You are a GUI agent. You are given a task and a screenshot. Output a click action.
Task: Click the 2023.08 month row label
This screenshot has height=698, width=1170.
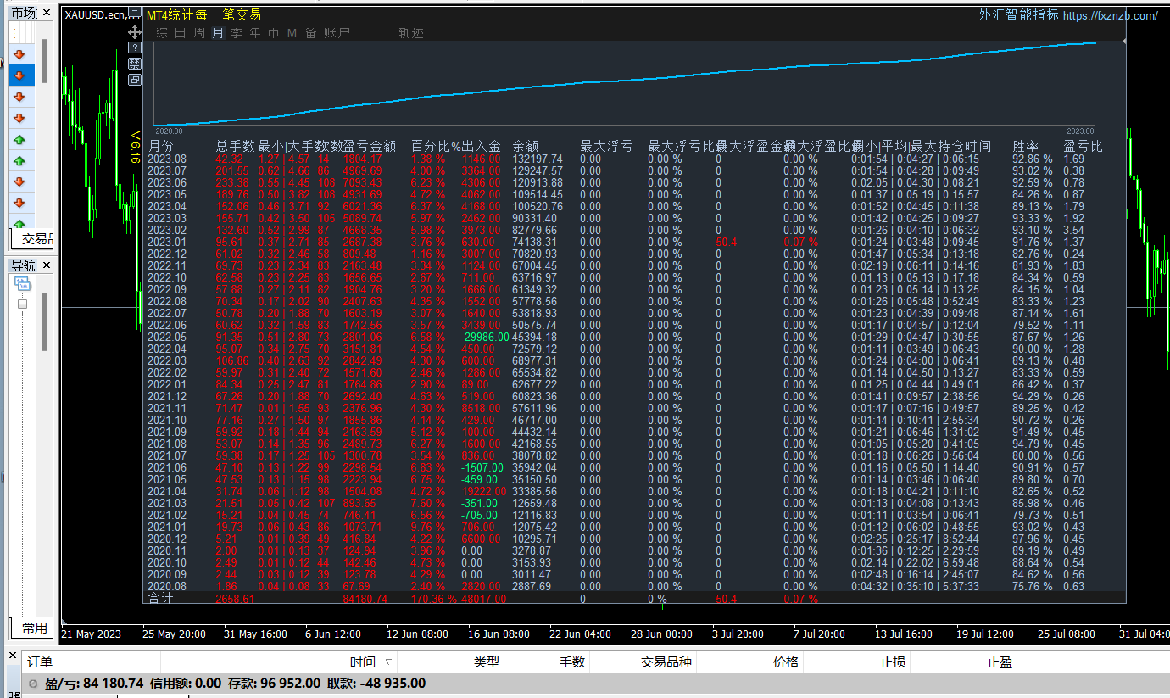167,159
